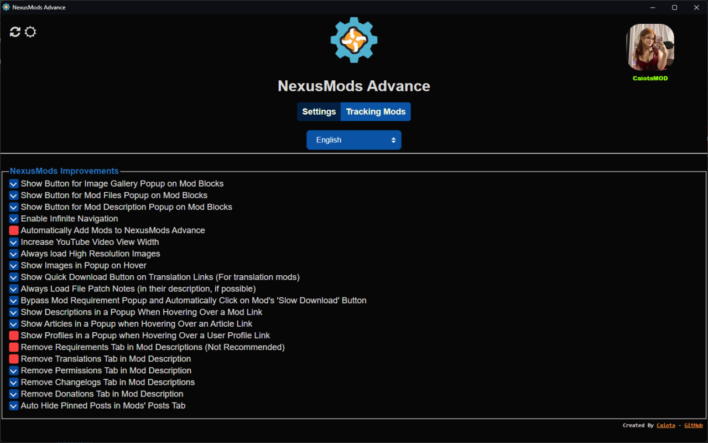Screen dimensions: 708x443
Task: Toggle Remove Changelogs Tab checkbox
Action: [x=14, y=383]
